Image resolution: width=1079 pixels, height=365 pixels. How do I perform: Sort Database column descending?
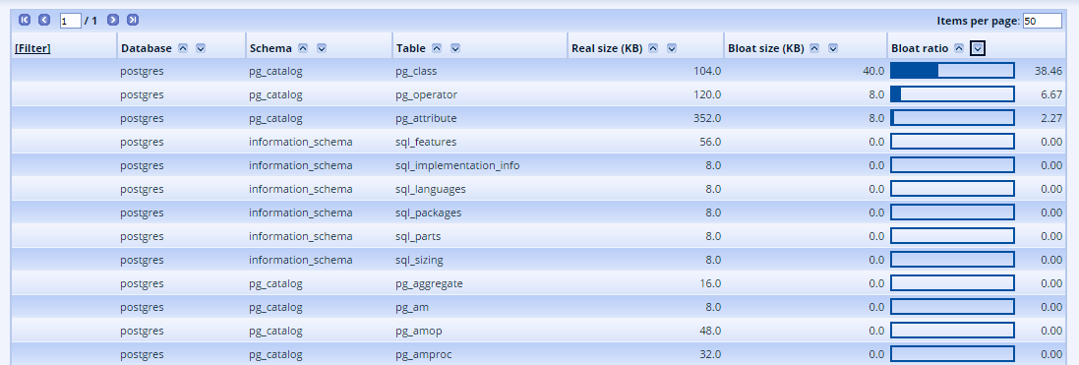pyautogui.click(x=201, y=48)
